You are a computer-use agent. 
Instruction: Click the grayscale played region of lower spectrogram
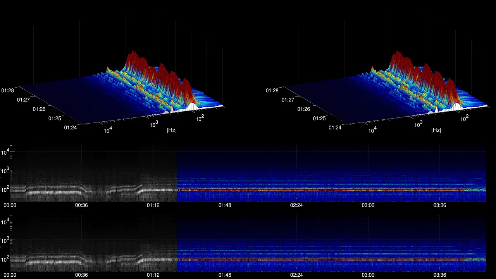pyautogui.click(x=93, y=243)
